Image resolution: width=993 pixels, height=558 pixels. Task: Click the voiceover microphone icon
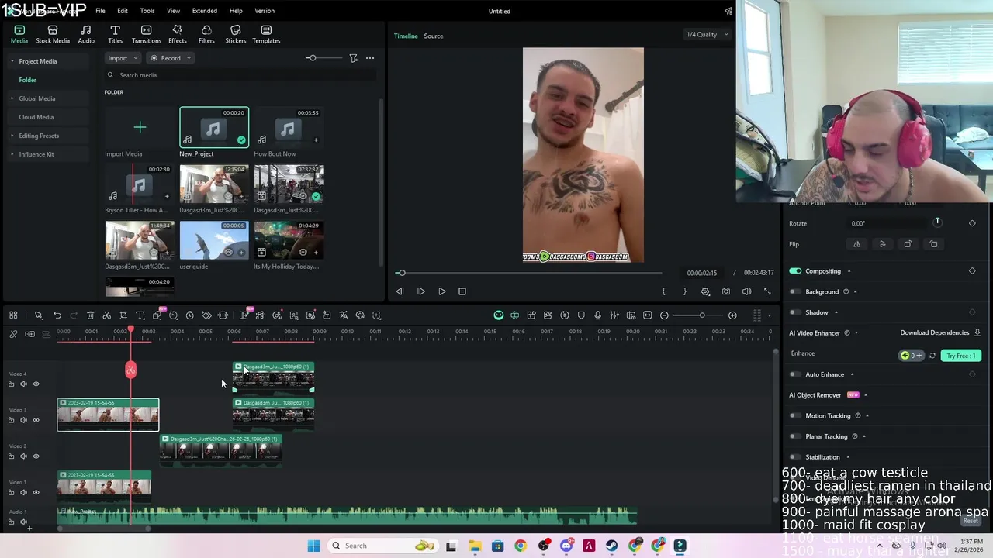click(x=597, y=315)
